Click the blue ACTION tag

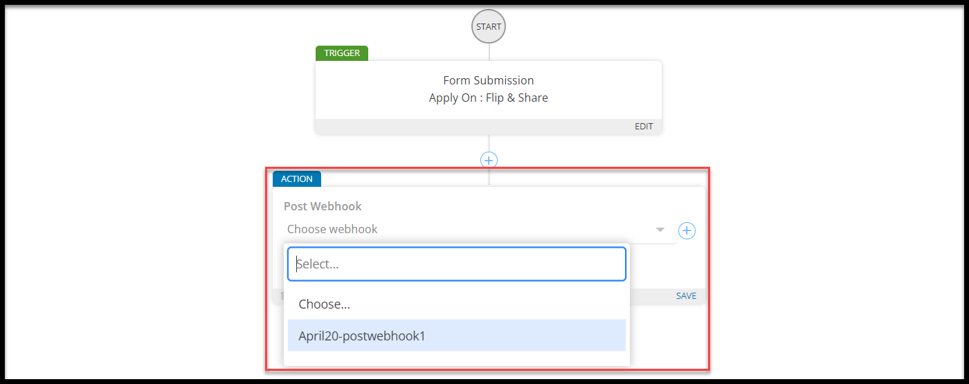(297, 179)
